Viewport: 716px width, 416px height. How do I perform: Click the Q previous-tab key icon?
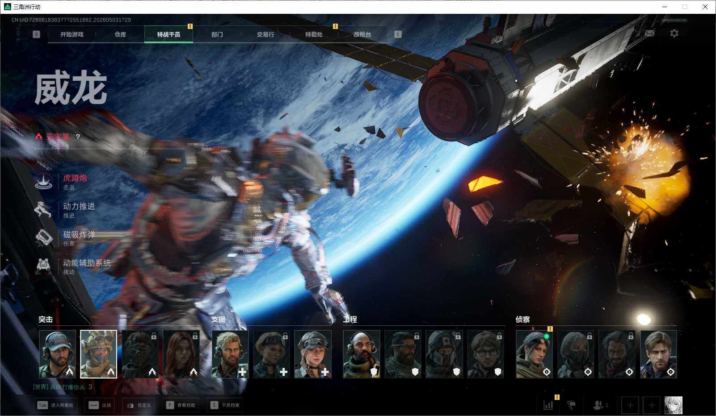pos(37,34)
